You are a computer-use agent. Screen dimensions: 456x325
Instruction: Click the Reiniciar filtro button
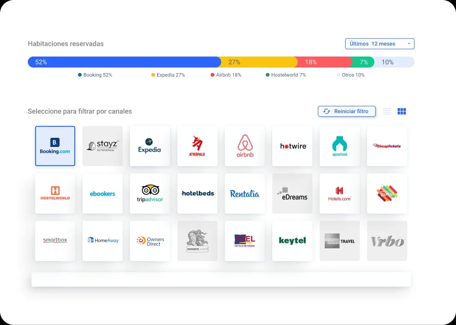347,111
